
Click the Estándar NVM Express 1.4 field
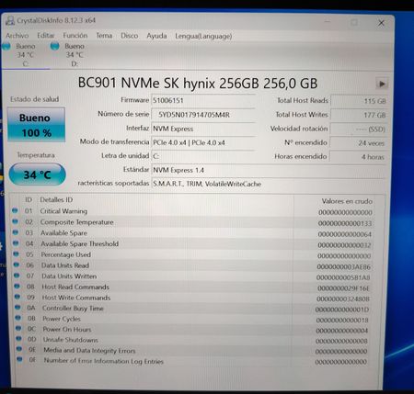click(x=269, y=170)
